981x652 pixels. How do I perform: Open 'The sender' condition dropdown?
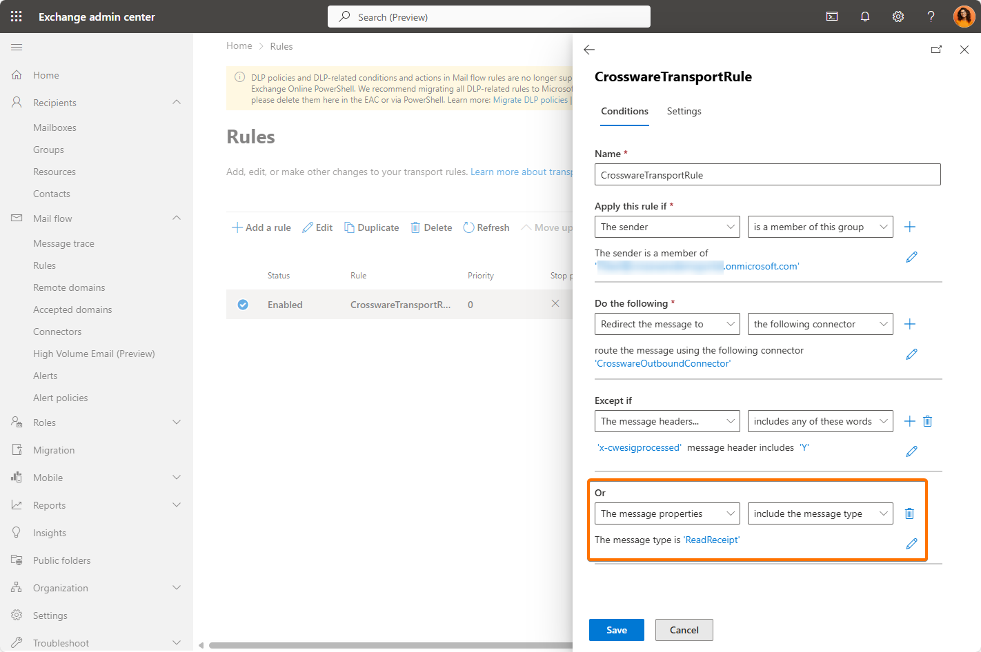(x=666, y=227)
